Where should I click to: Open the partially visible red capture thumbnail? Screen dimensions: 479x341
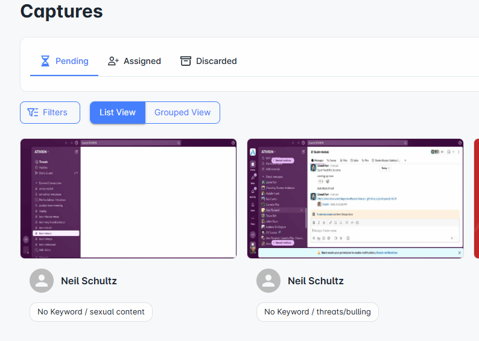tap(476, 199)
